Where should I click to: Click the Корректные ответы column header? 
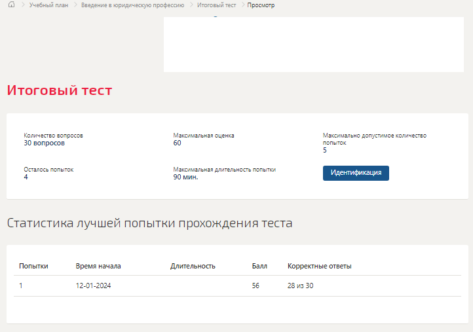coord(319,266)
